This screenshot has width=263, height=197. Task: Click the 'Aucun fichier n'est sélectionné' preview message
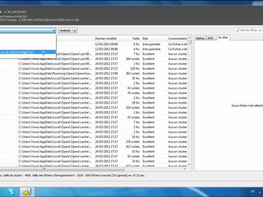[247, 106]
